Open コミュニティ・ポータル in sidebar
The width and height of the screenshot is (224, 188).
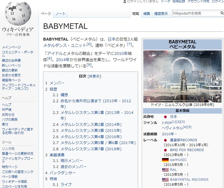(x=17, y=54)
